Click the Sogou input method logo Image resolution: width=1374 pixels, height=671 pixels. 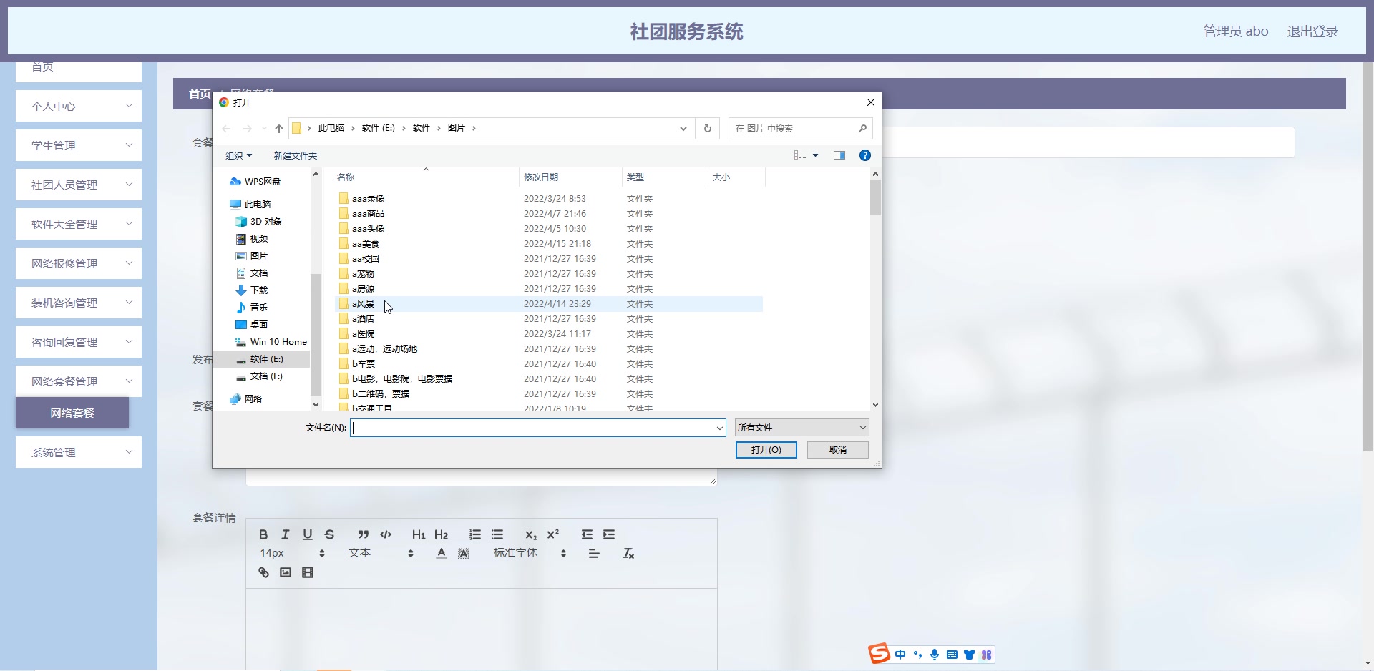(x=880, y=654)
